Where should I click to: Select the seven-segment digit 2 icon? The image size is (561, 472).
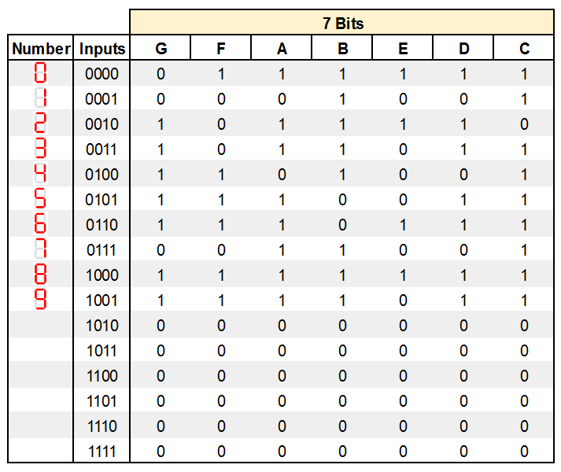[41, 124]
